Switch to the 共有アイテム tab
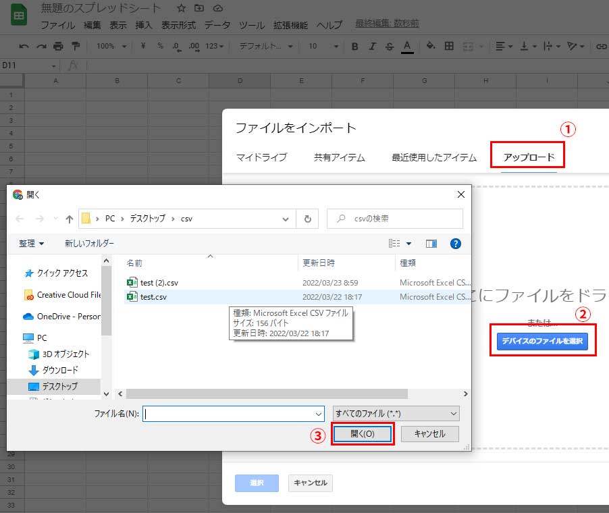This screenshot has height=513, width=609. click(x=340, y=157)
